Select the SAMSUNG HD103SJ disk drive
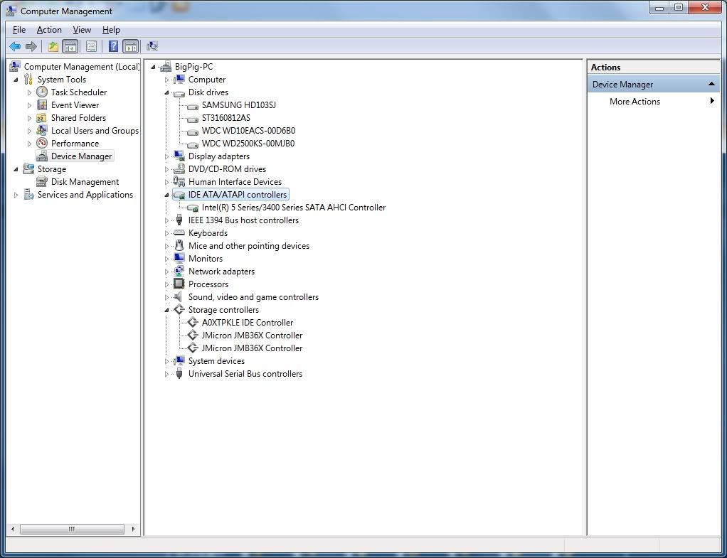Screen dimensions: 727x558 coord(239,105)
